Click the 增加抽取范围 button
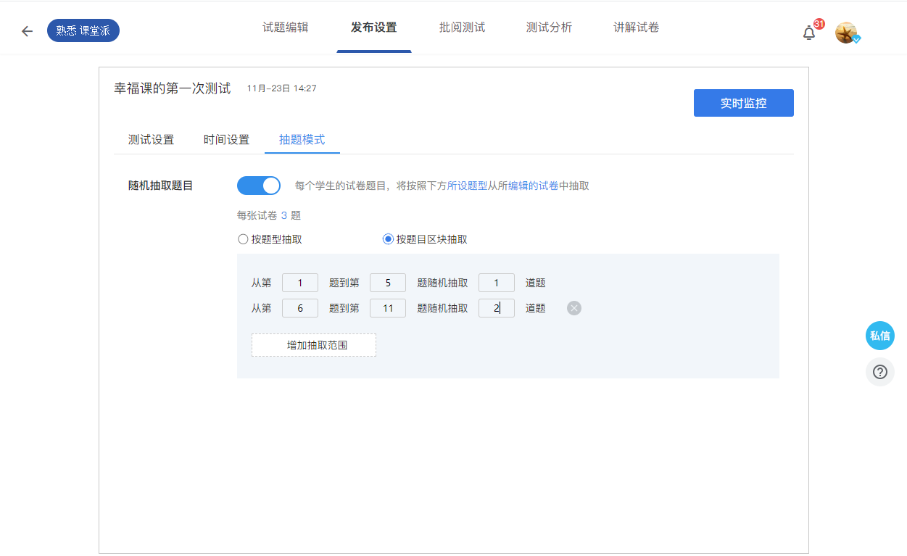 click(x=314, y=345)
